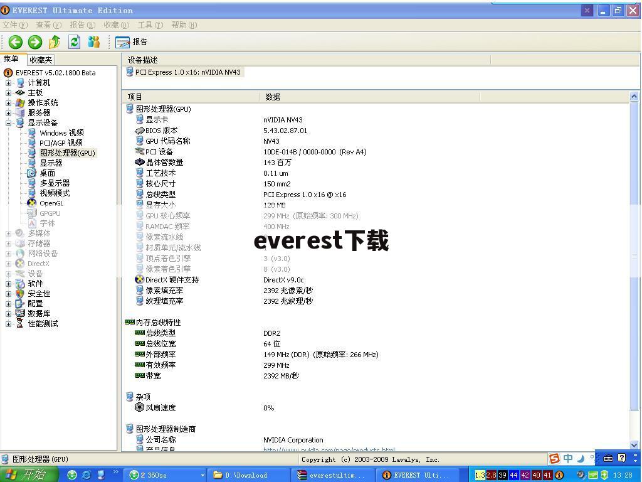Select the PCI Express 1.0 x16: nVIDIA NV43 device

[x=187, y=72]
